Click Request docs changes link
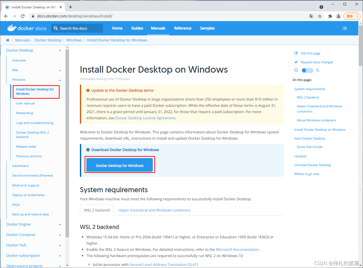363x268 pixels. [x=317, y=62]
